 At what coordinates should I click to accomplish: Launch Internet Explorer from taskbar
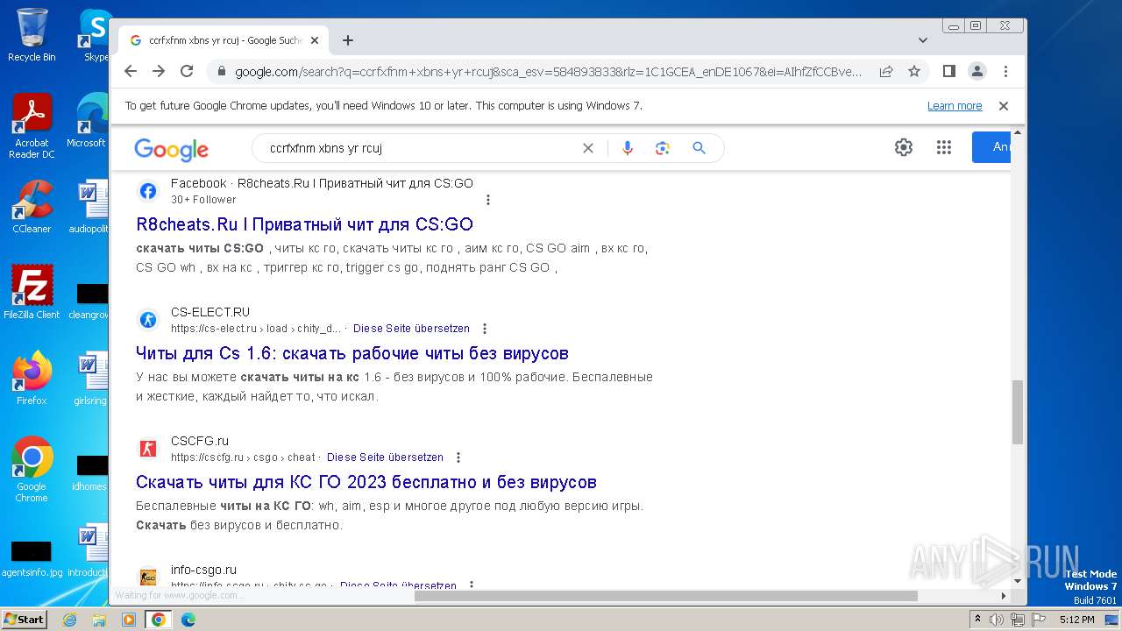[69, 620]
